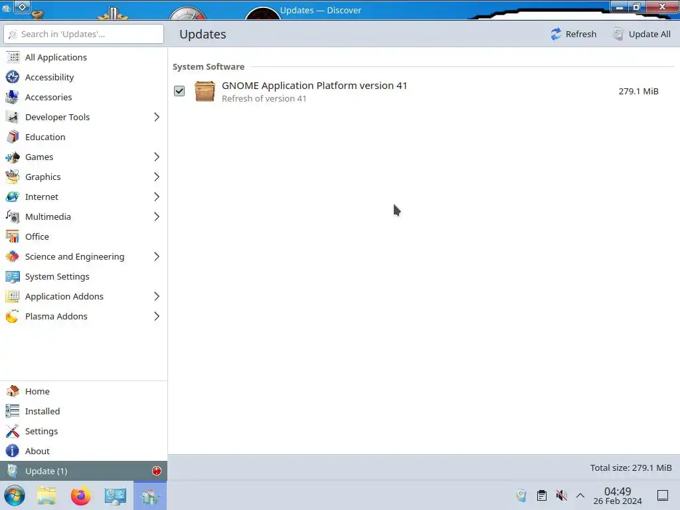
Task: Expand the Games category arrow
Action: tap(157, 157)
